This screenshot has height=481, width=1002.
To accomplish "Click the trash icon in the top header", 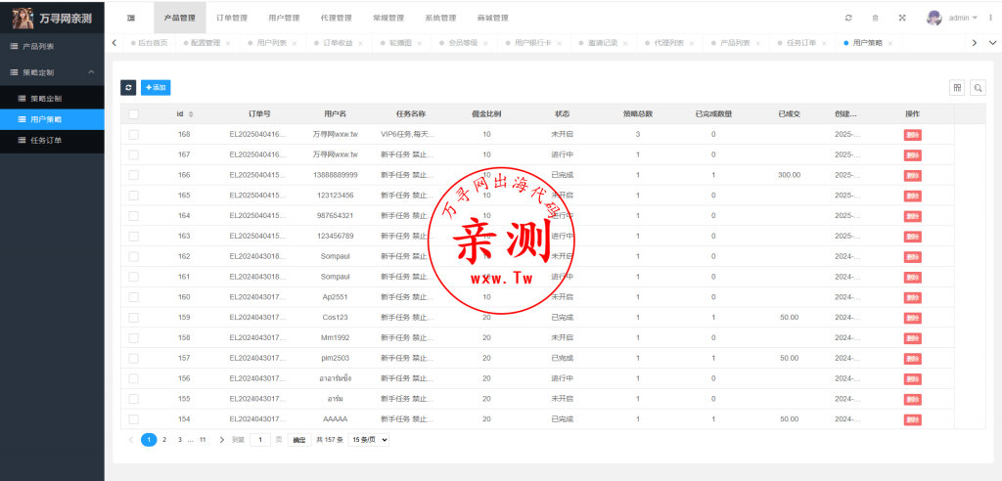I will 876,18.
